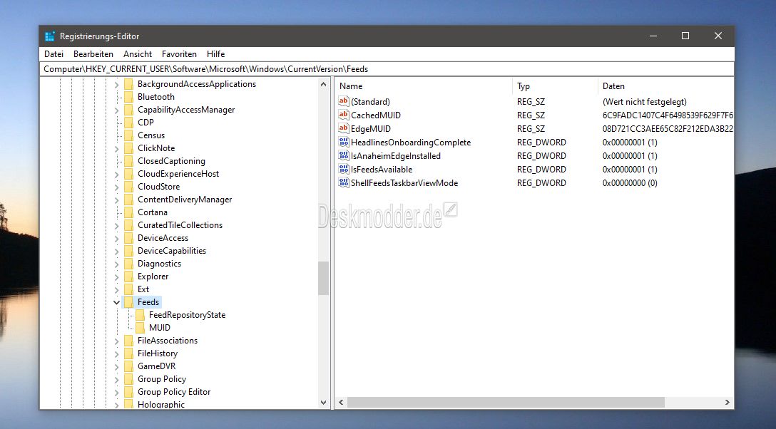This screenshot has height=429, width=776.
Task: Expand the BackgroundAccessApplications key
Action: (x=117, y=85)
